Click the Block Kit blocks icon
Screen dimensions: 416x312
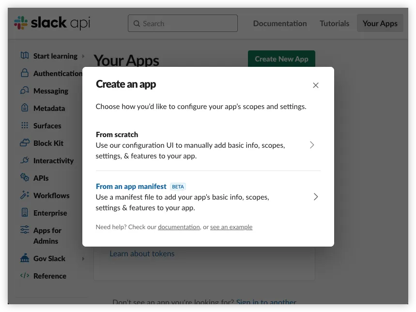click(x=25, y=143)
